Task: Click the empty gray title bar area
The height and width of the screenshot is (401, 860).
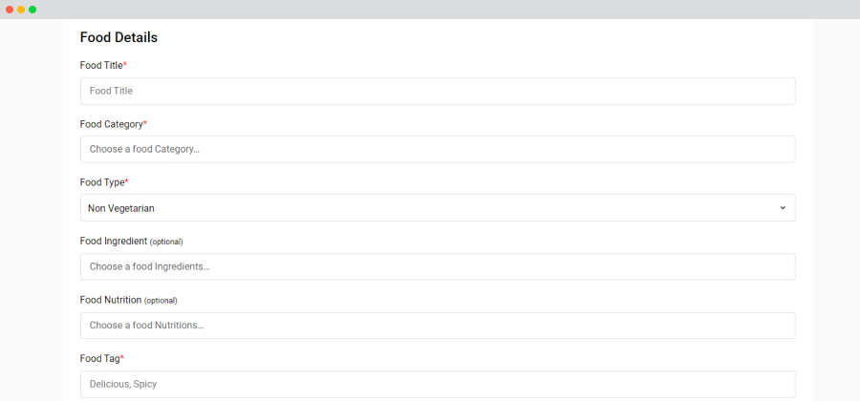Action: click(439, 10)
